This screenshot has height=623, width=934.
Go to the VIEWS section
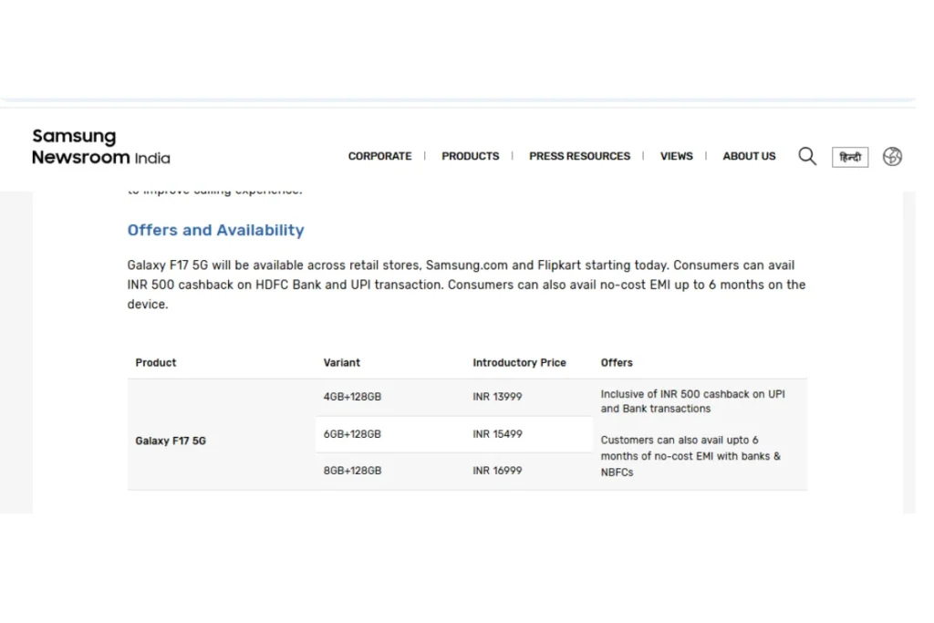pos(676,156)
